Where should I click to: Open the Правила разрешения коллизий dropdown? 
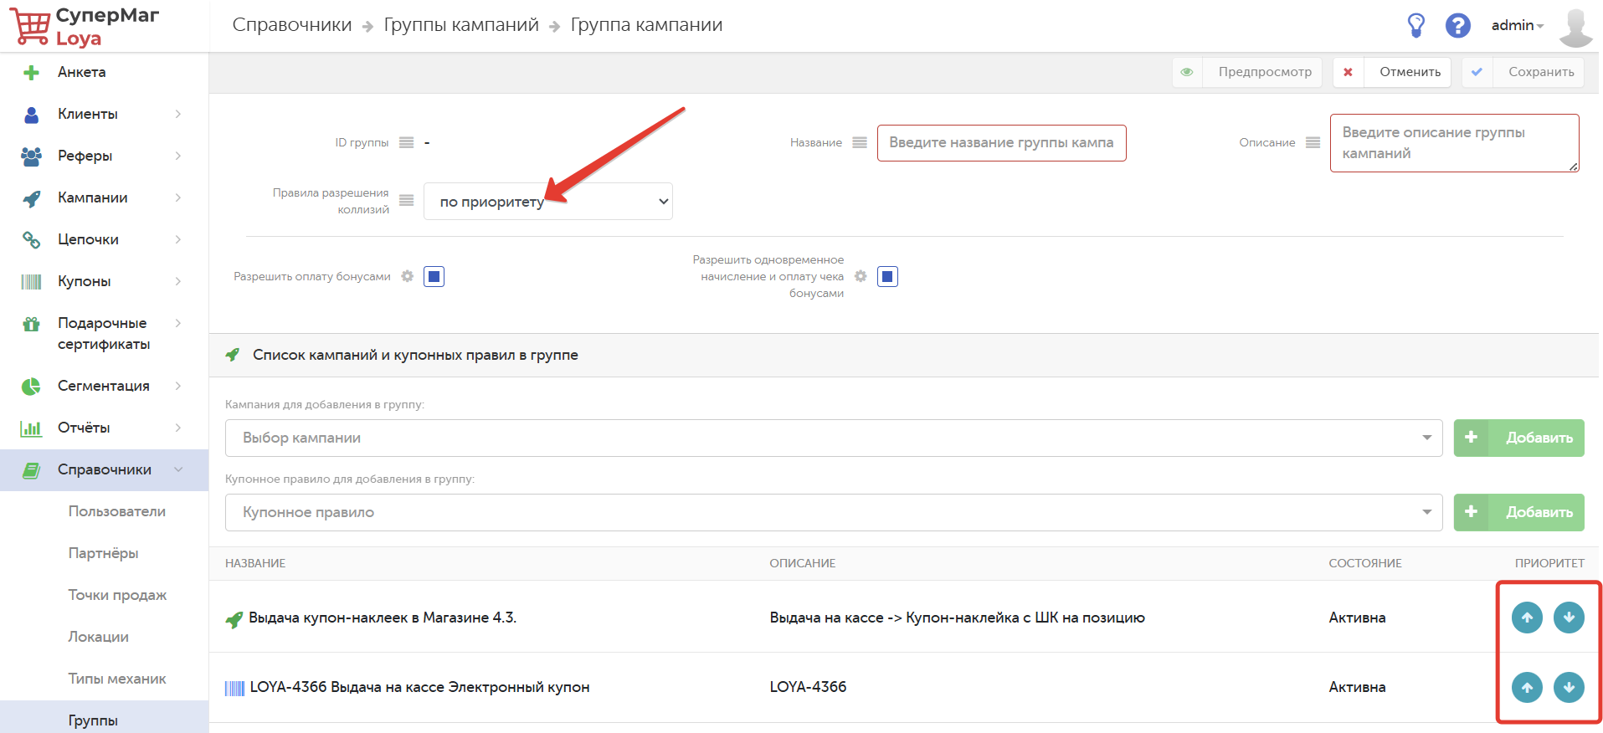point(548,202)
